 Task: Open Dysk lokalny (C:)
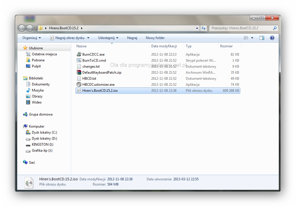click(x=45, y=132)
